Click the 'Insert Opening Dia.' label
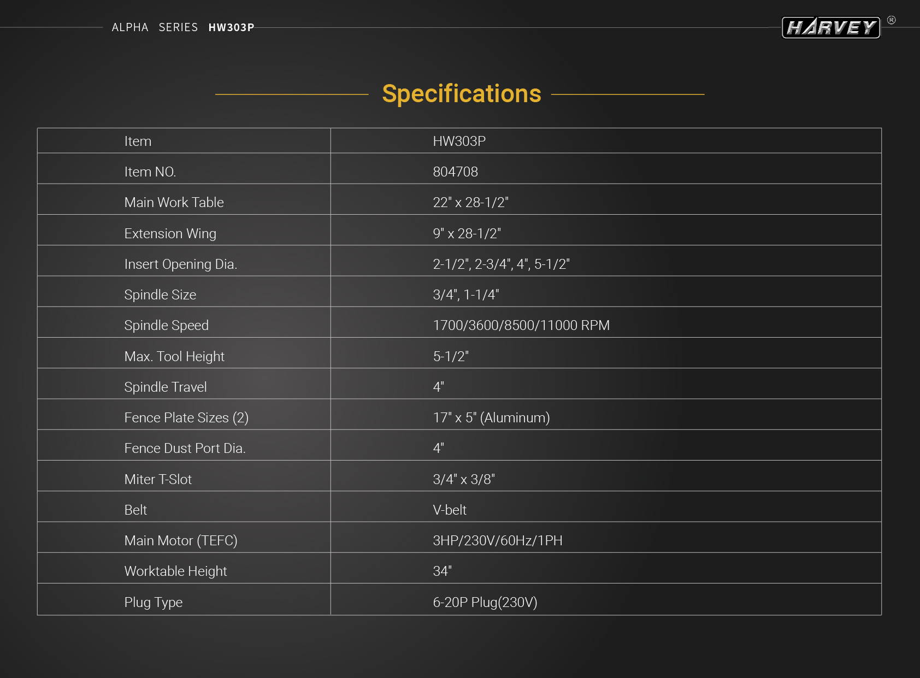The height and width of the screenshot is (678, 920). point(180,264)
